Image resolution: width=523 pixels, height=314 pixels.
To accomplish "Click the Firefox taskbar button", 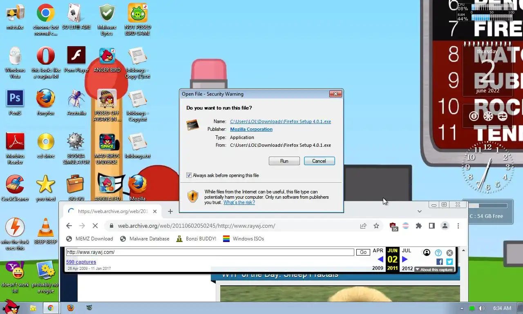I will tap(71, 308).
